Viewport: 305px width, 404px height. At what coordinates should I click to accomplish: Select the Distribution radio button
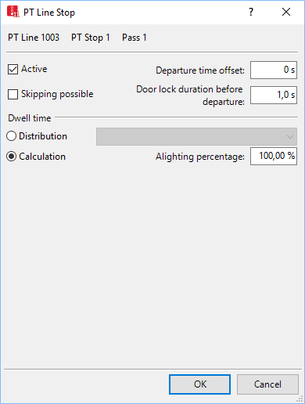click(x=12, y=136)
